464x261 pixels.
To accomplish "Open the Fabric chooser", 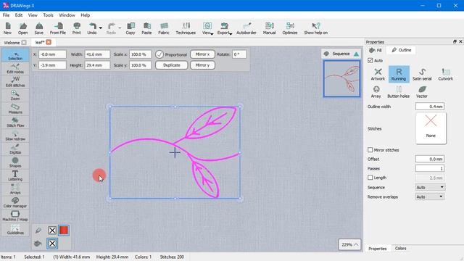I will (164, 28).
